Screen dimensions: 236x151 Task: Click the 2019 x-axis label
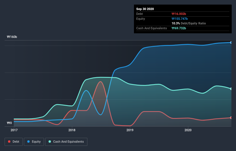tap(130, 130)
